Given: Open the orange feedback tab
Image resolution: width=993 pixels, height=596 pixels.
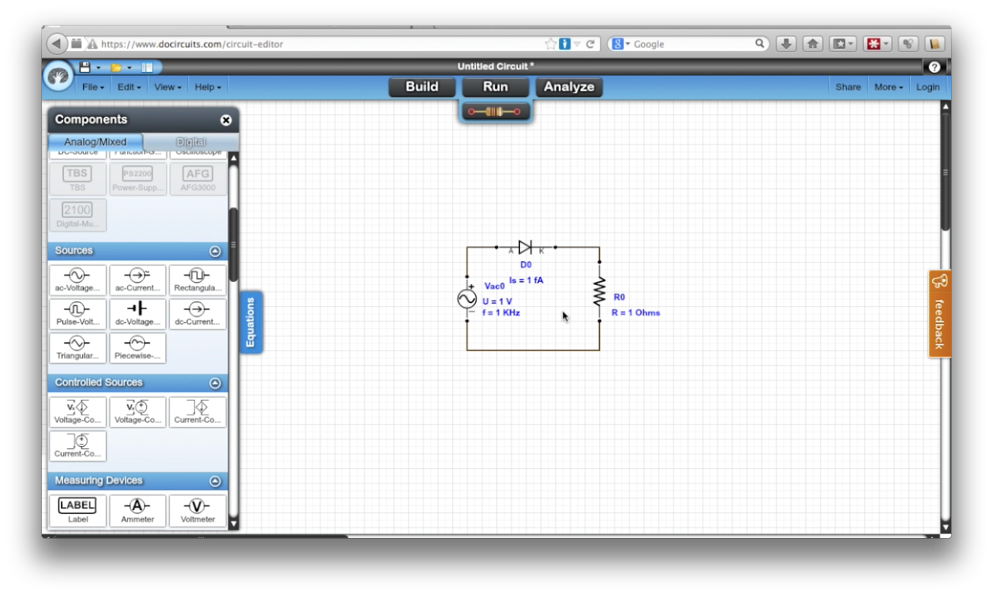Looking at the screenshot, I should coord(939,313).
